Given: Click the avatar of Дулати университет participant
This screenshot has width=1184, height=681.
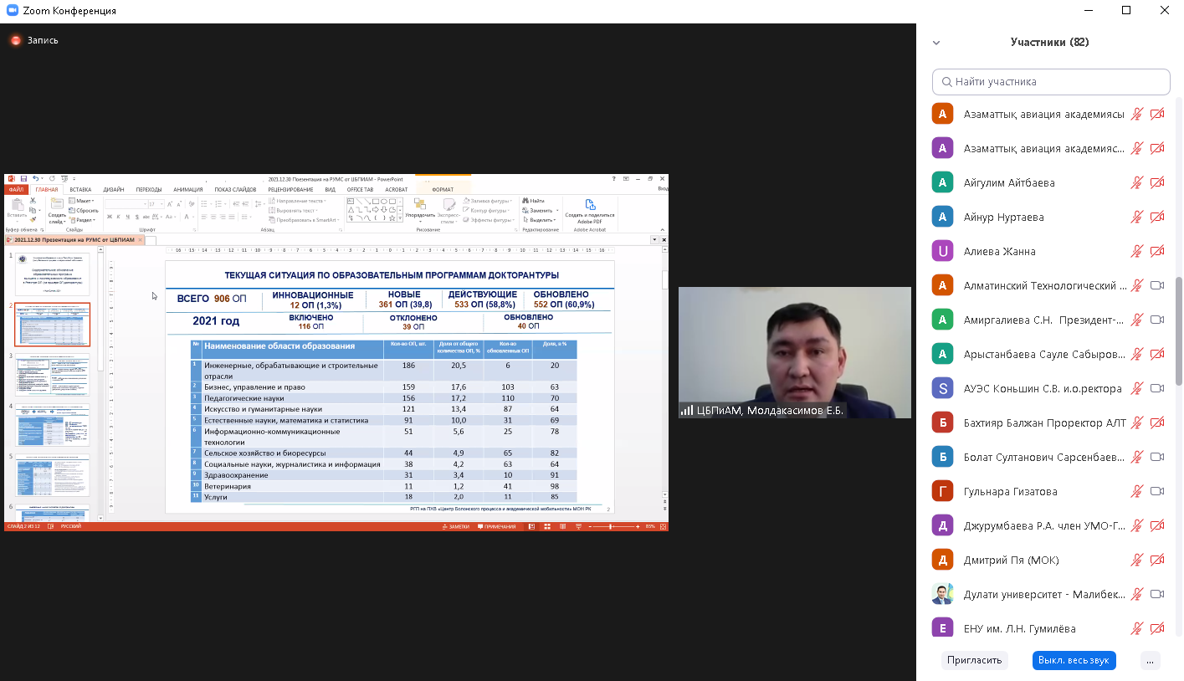Looking at the screenshot, I should coord(943,594).
